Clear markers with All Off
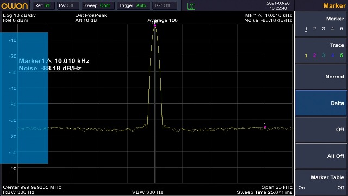The height and width of the screenshot is (196, 348). [321, 156]
